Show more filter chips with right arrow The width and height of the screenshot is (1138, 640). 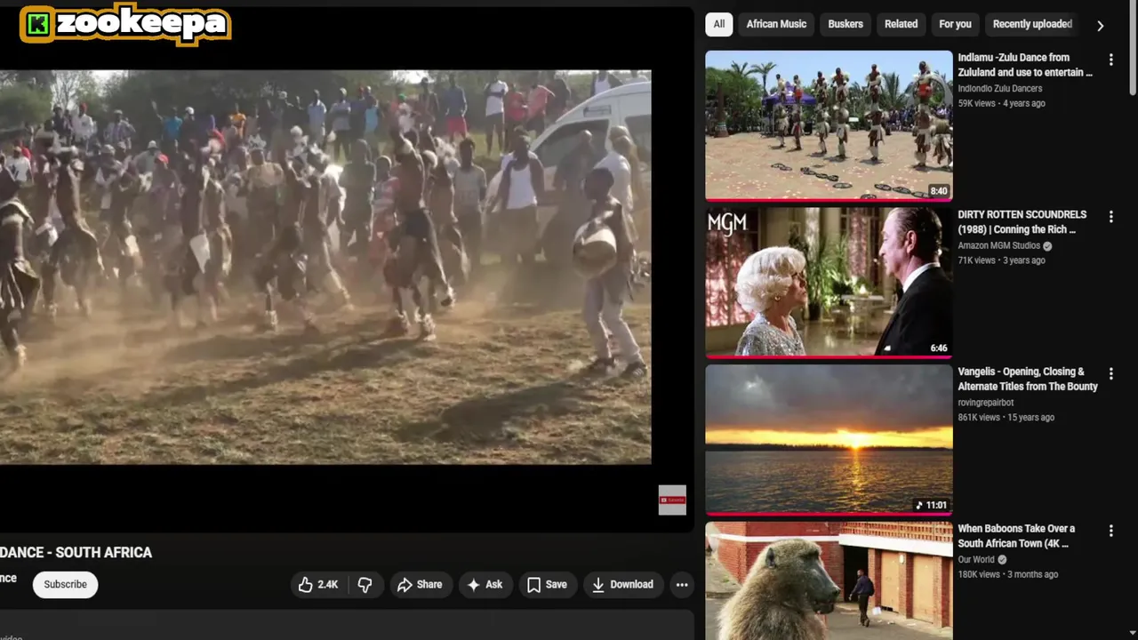tap(1100, 25)
